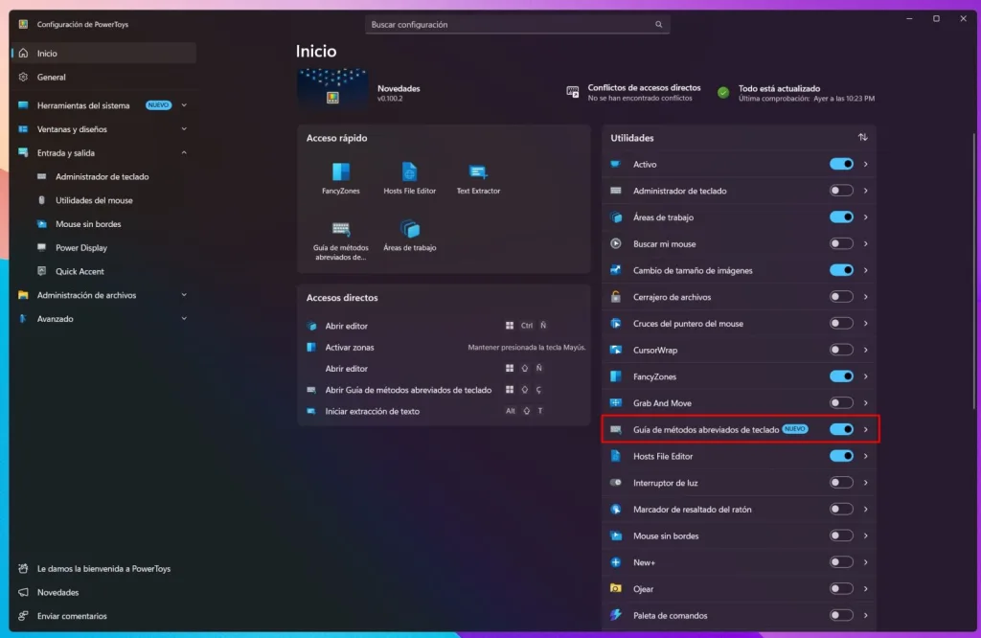Open Grab And Move settings chevron
This screenshot has height=638, width=981.
tap(865, 402)
